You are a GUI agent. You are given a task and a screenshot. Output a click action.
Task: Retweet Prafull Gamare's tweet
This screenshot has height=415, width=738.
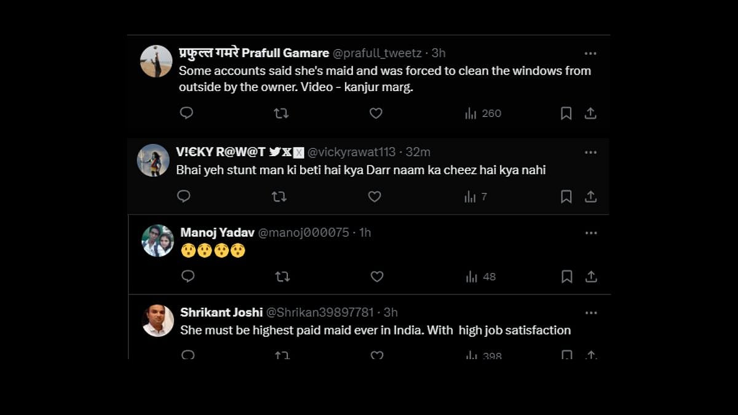click(281, 113)
